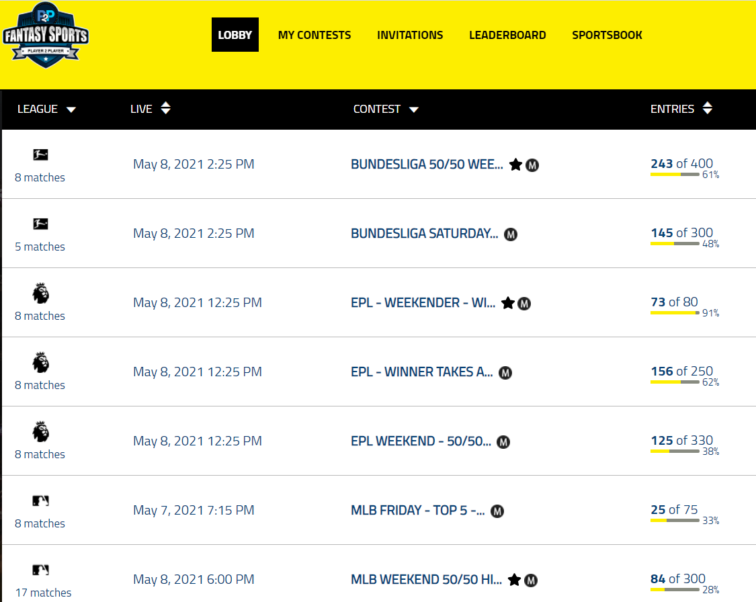Image resolution: width=756 pixels, height=602 pixels.
Task: Click the star icon on Bundesliga 50/50 contest
Action: tap(515, 165)
